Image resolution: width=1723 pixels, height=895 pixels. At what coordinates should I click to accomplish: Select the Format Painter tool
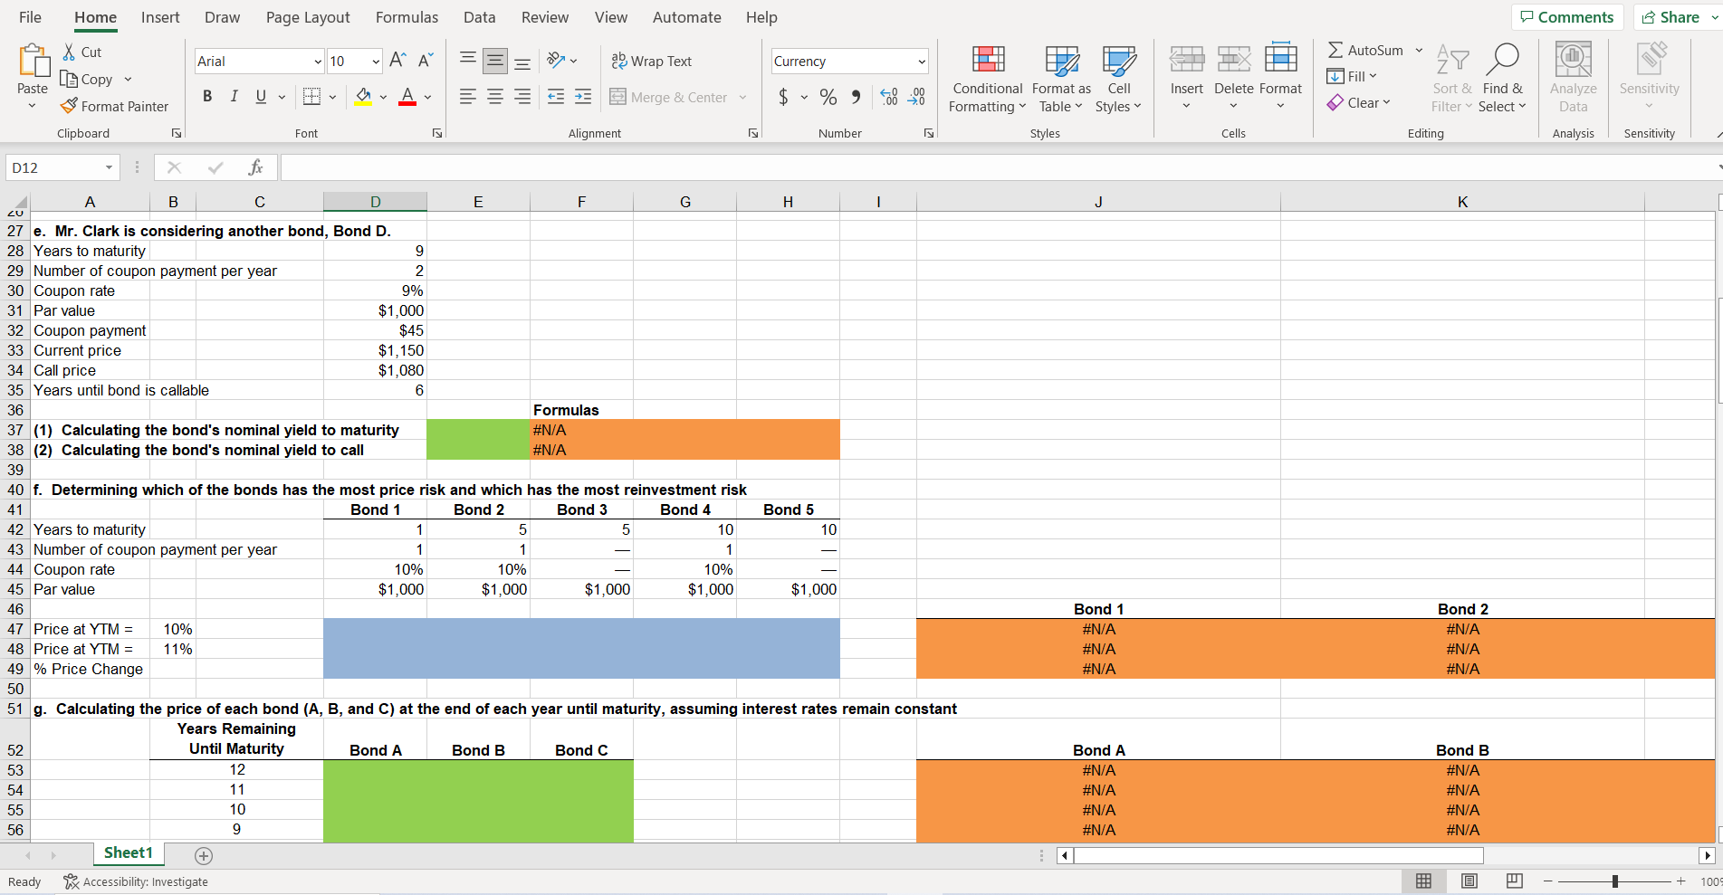[x=115, y=106]
